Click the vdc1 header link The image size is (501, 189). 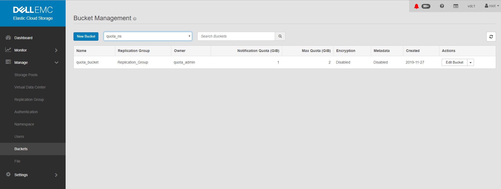click(471, 6)
